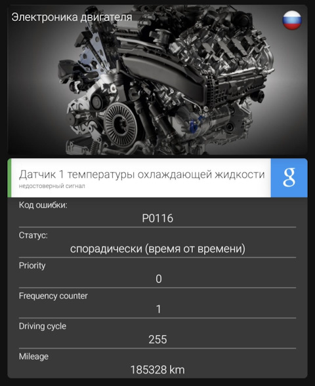Viewport: 315px width, 386px height.
Task: Click the Код ошибки label
Action: [x=43, y=205]
